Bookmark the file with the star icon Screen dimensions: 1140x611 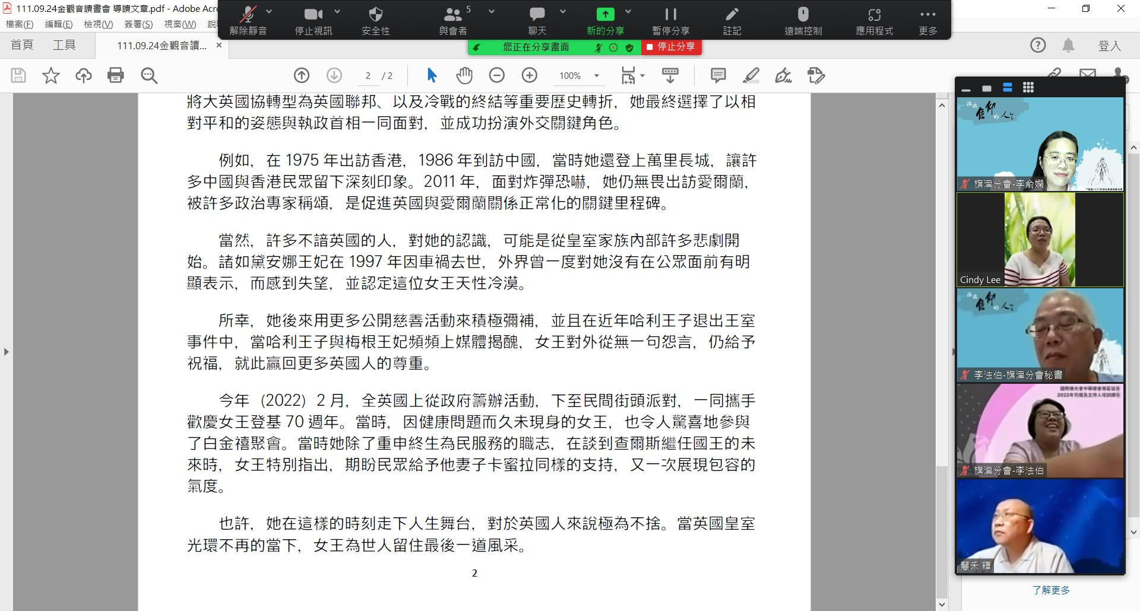click(x=51, y=75)
